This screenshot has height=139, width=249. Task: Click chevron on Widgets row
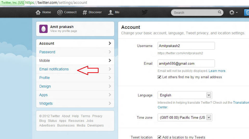coord(110,103)
